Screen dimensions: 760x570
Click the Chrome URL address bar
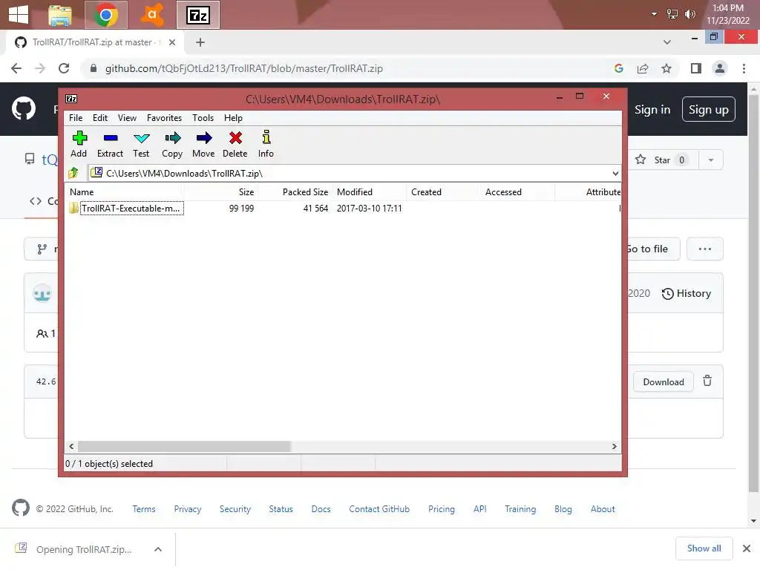pos(349,68)
